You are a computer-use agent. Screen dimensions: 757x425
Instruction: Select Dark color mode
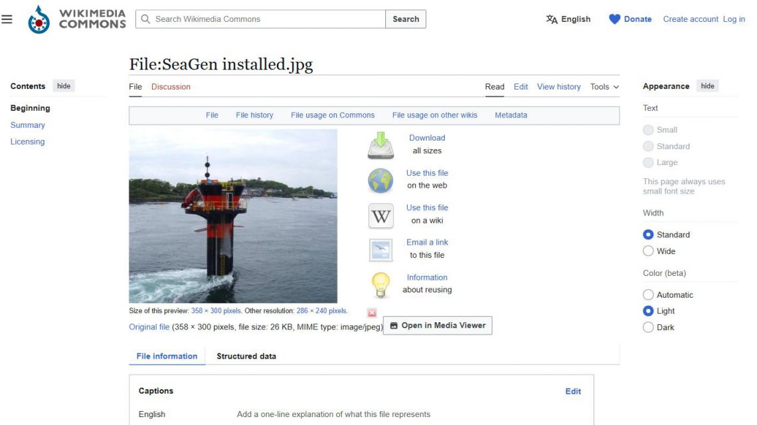pyautogui.click(x=648, y=327)
